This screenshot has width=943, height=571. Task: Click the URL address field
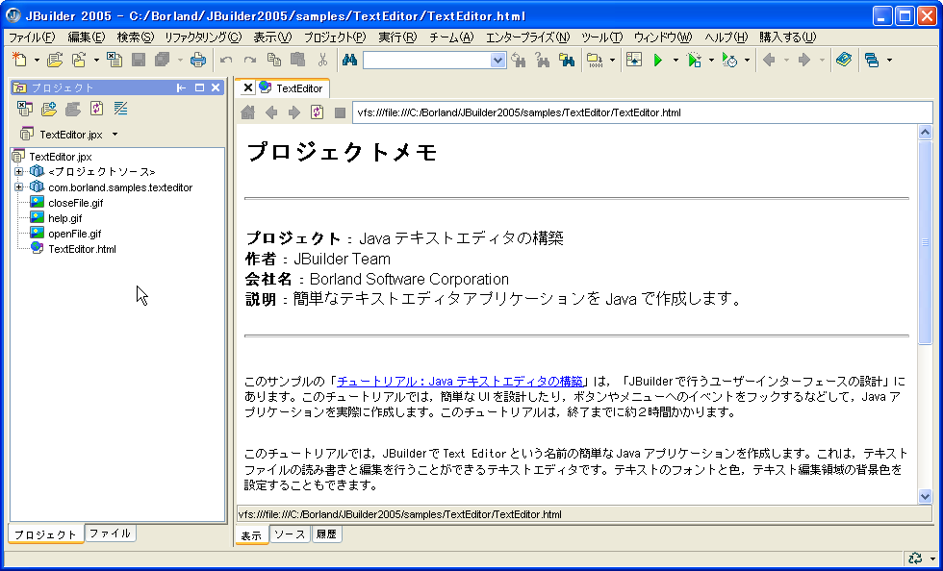point(635,112)
